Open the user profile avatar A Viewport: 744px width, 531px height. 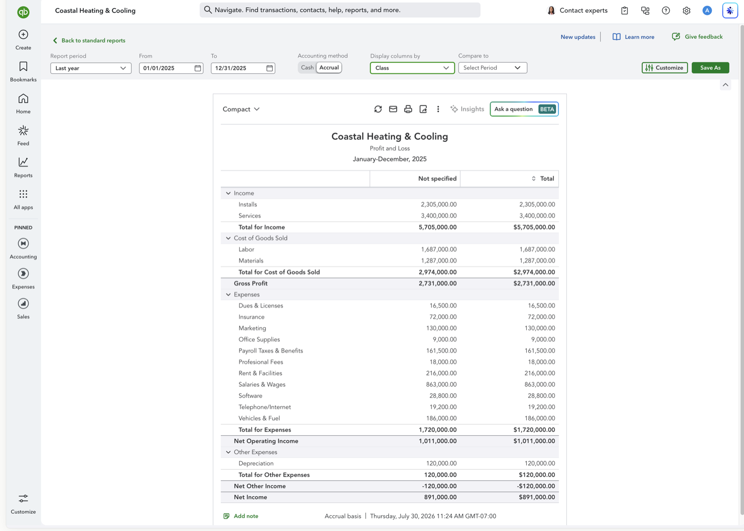pyautogui.click(x=707, y=10)
